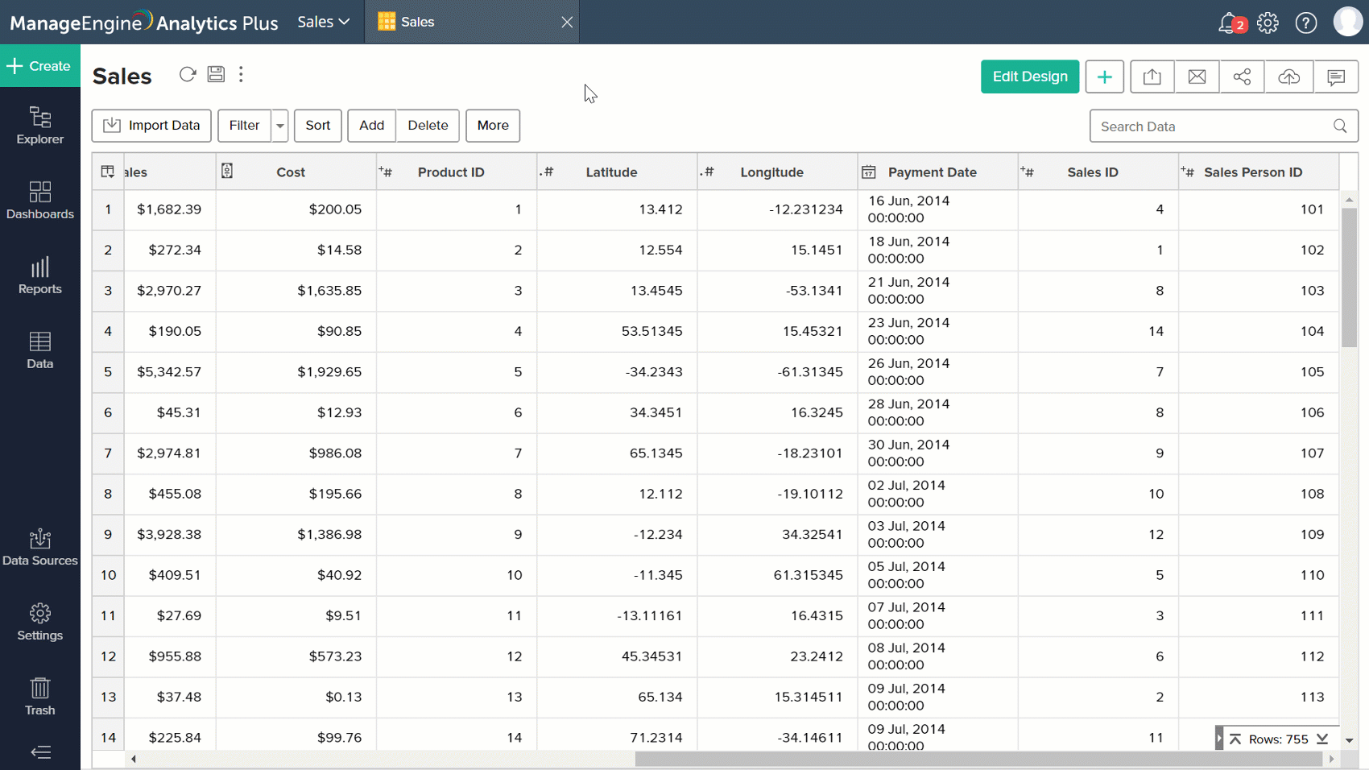Open comments panel icon
The width and height of the screenshot is (1369, 770).
pyautogui.click(x=1336, y=77)
